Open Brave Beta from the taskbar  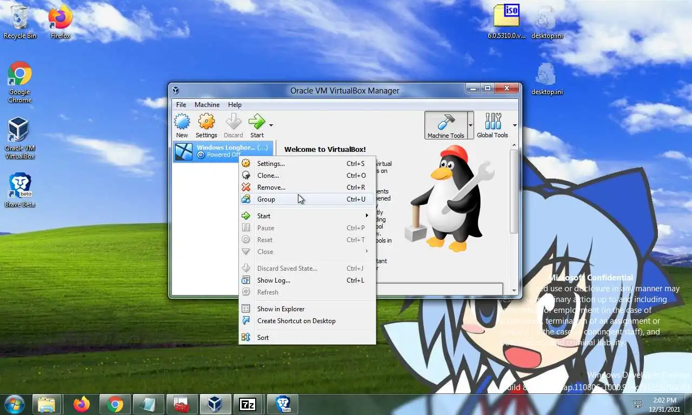tap(282, 404)
